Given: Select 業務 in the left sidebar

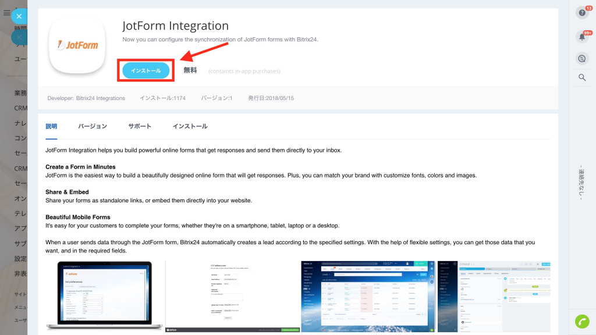Looking at the screenshot, I should tap(20, 93).
